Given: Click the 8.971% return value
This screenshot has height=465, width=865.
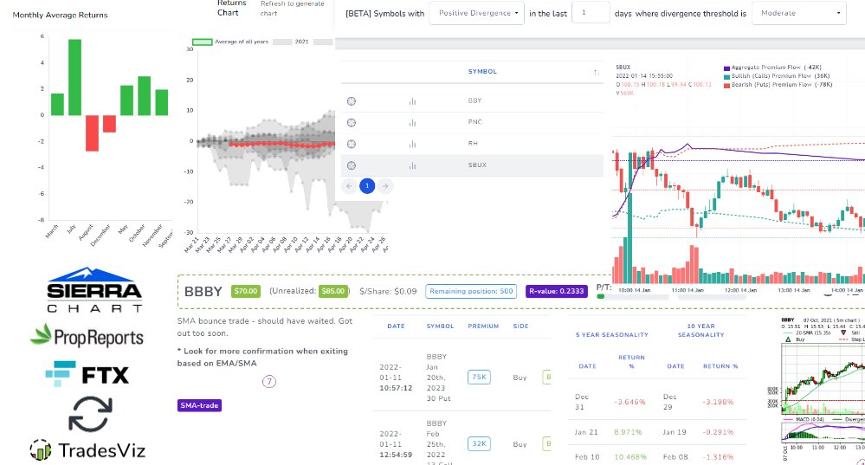Looking at the screenshot, I should pyautogui.click(x=628, y=432).
